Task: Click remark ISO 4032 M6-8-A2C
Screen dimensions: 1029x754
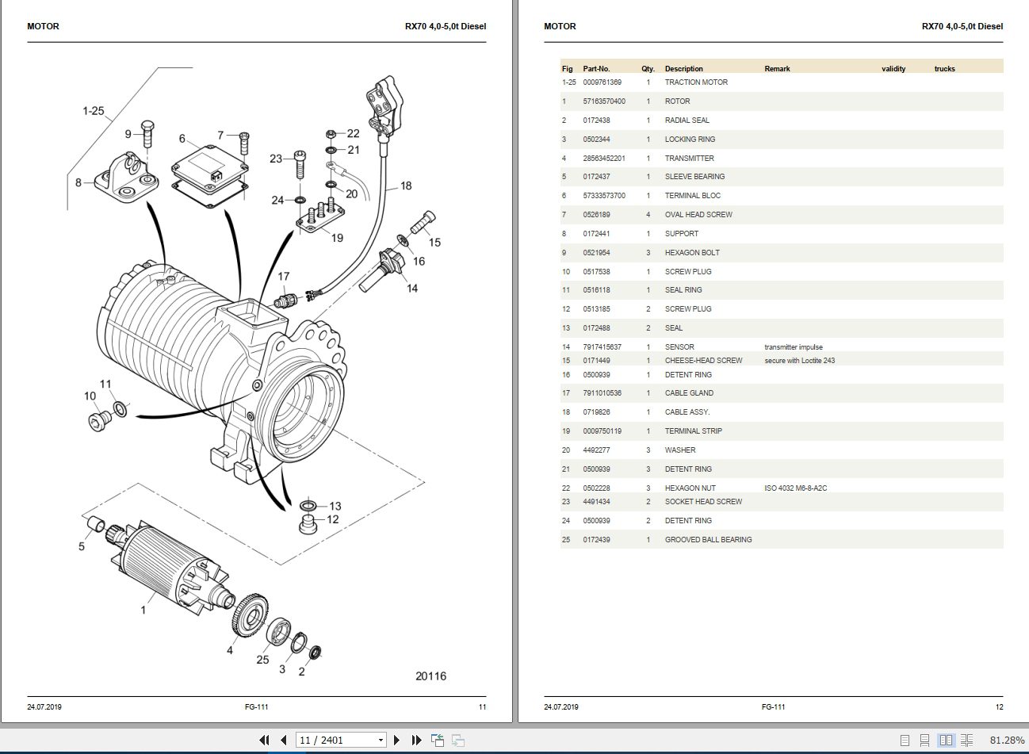Action: (x=796, y=488)
